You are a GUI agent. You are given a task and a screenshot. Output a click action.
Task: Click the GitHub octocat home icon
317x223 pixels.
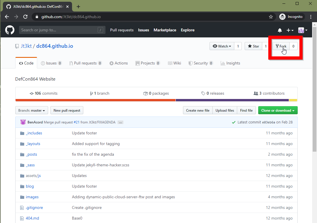(x=10, y=30)
